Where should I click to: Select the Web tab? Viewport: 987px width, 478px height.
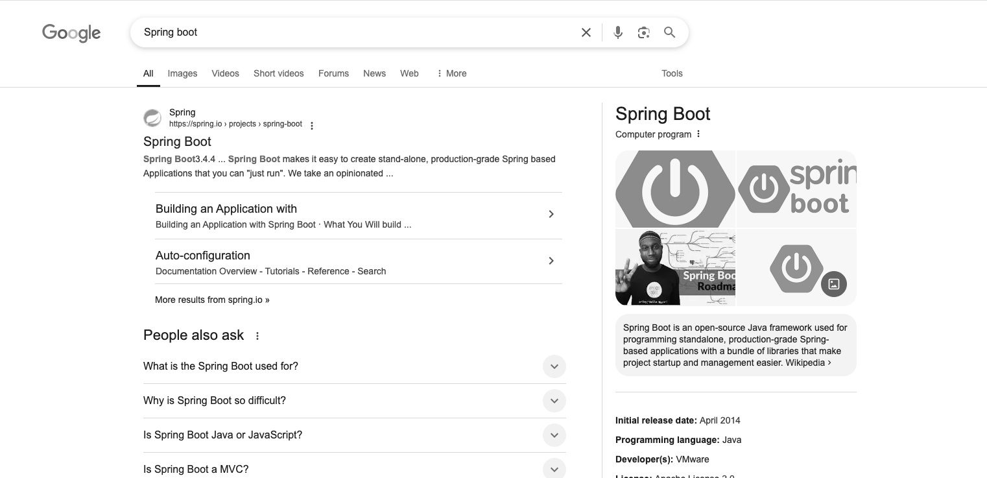tap(409, 73)
